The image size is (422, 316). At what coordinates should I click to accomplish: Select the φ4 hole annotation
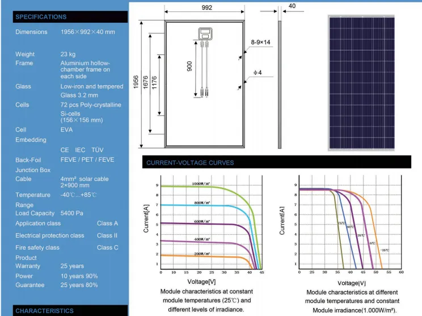click(256, 72)
